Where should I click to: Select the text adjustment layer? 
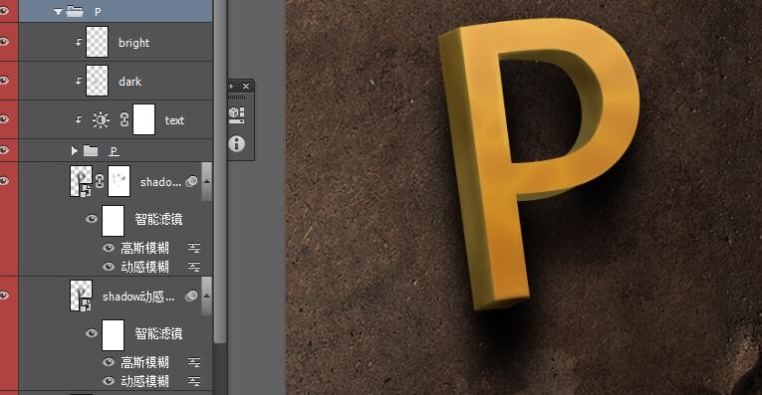coord(116,119)
